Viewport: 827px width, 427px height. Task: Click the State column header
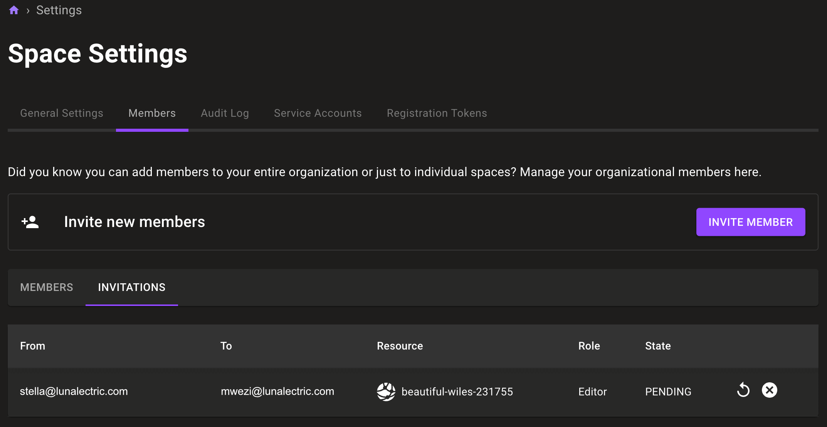coord(658,346)
